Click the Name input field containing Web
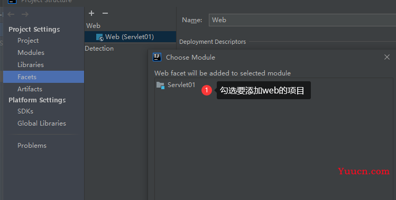Viewport: 396px width, 200px height. (302, 20)
